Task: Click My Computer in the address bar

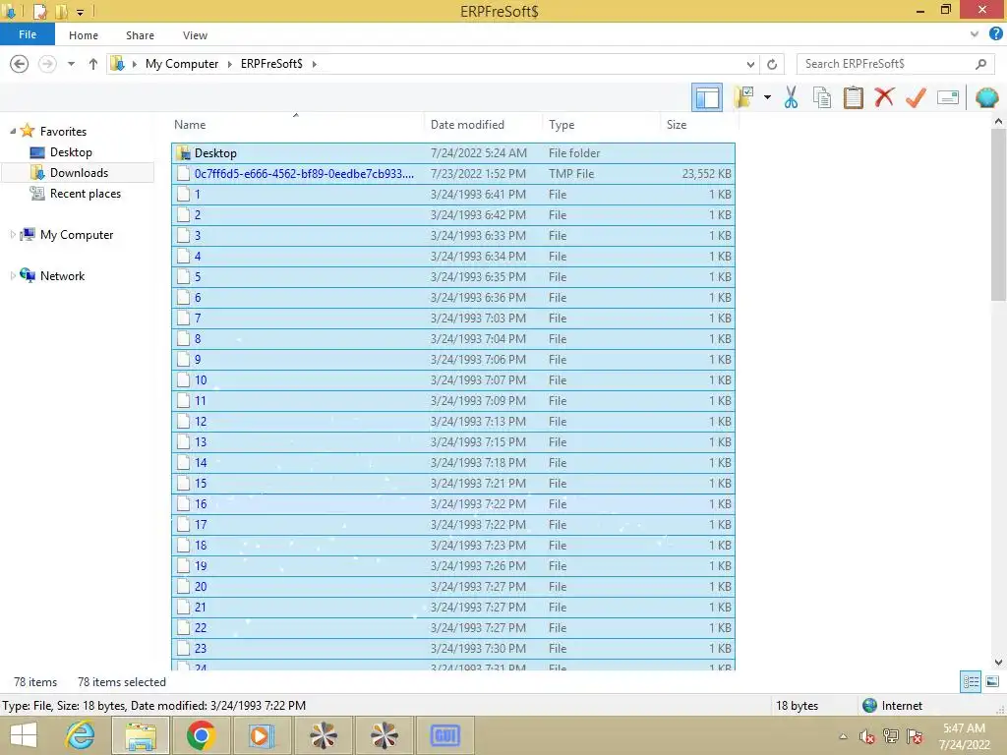Action: [182, 64]
